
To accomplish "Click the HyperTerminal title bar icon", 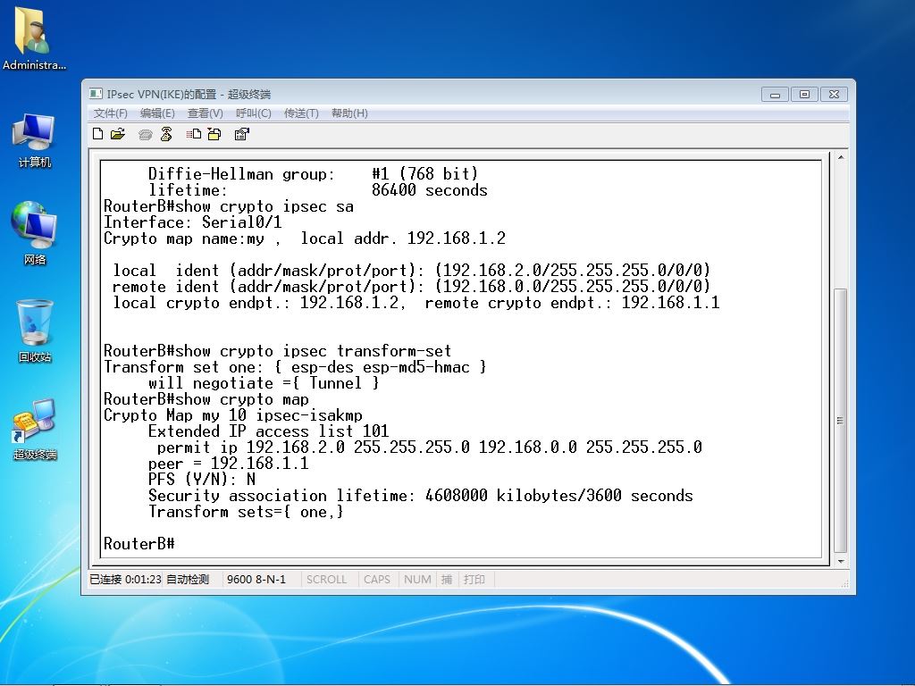I will [x=95, y=94].
